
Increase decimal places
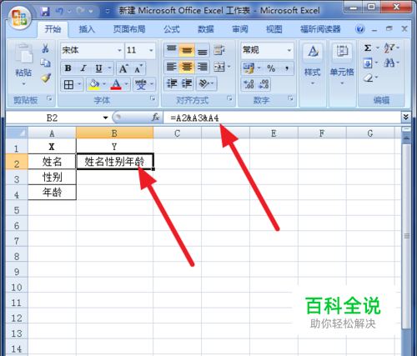249,84
